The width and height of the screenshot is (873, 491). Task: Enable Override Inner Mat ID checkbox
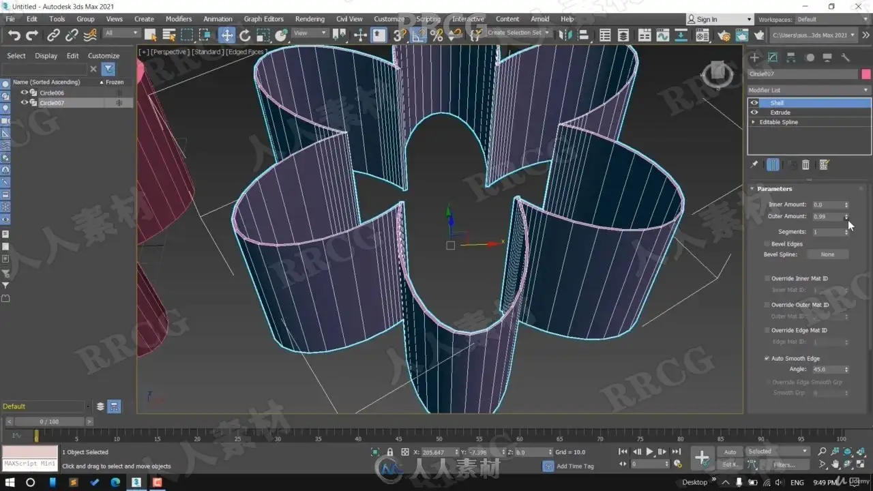pyautogui.click(x=767, y=279)
